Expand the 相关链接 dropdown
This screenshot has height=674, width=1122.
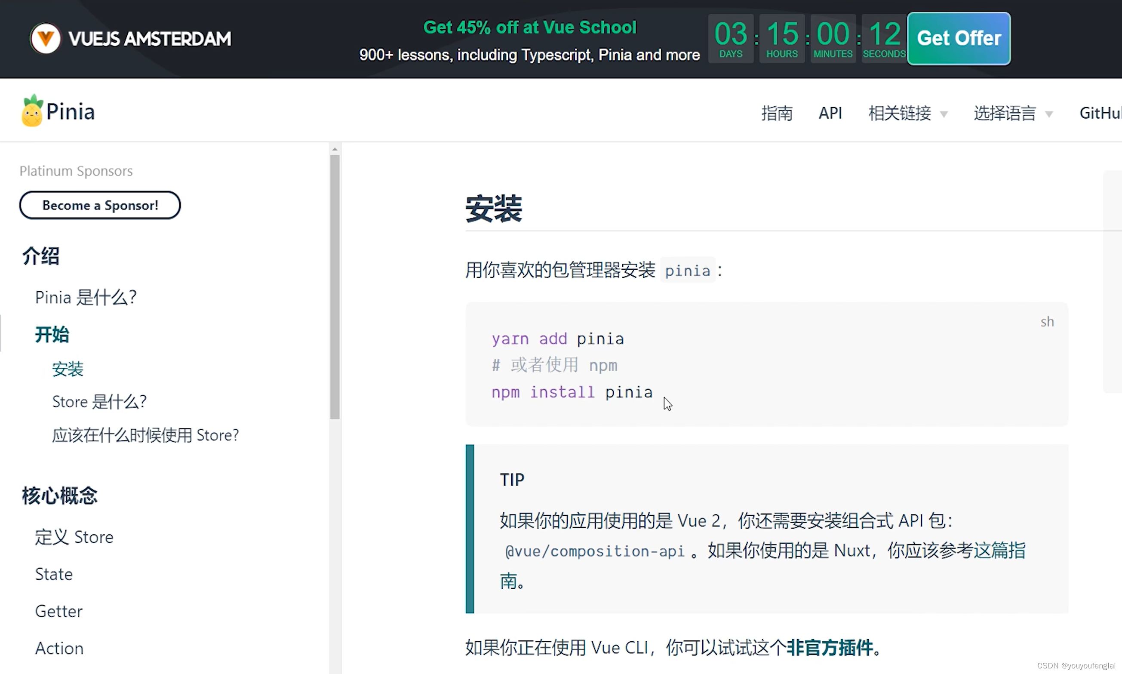[x=908, y=113]
